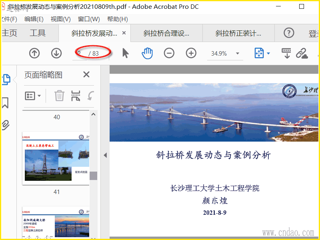This screenshot has height=240, width=320.
Task: Click the scrolling mode toolbar icon
Action: click(x=286, y=54)
